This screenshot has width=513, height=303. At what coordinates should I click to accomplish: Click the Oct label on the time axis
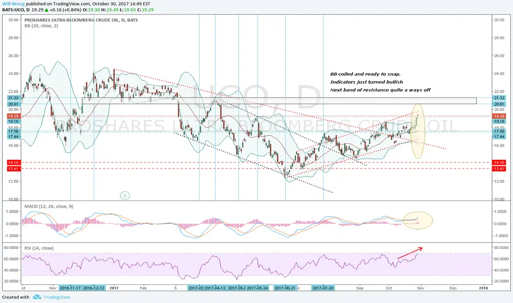tap(389, 288)
